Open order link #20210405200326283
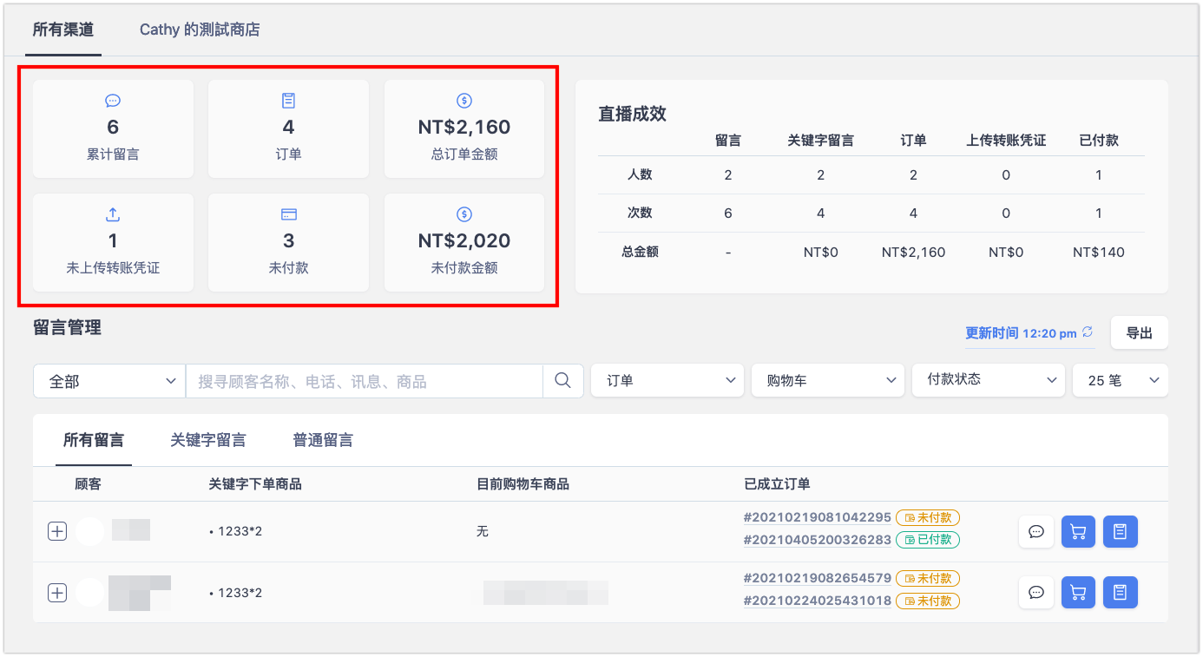 pos(818,540)
